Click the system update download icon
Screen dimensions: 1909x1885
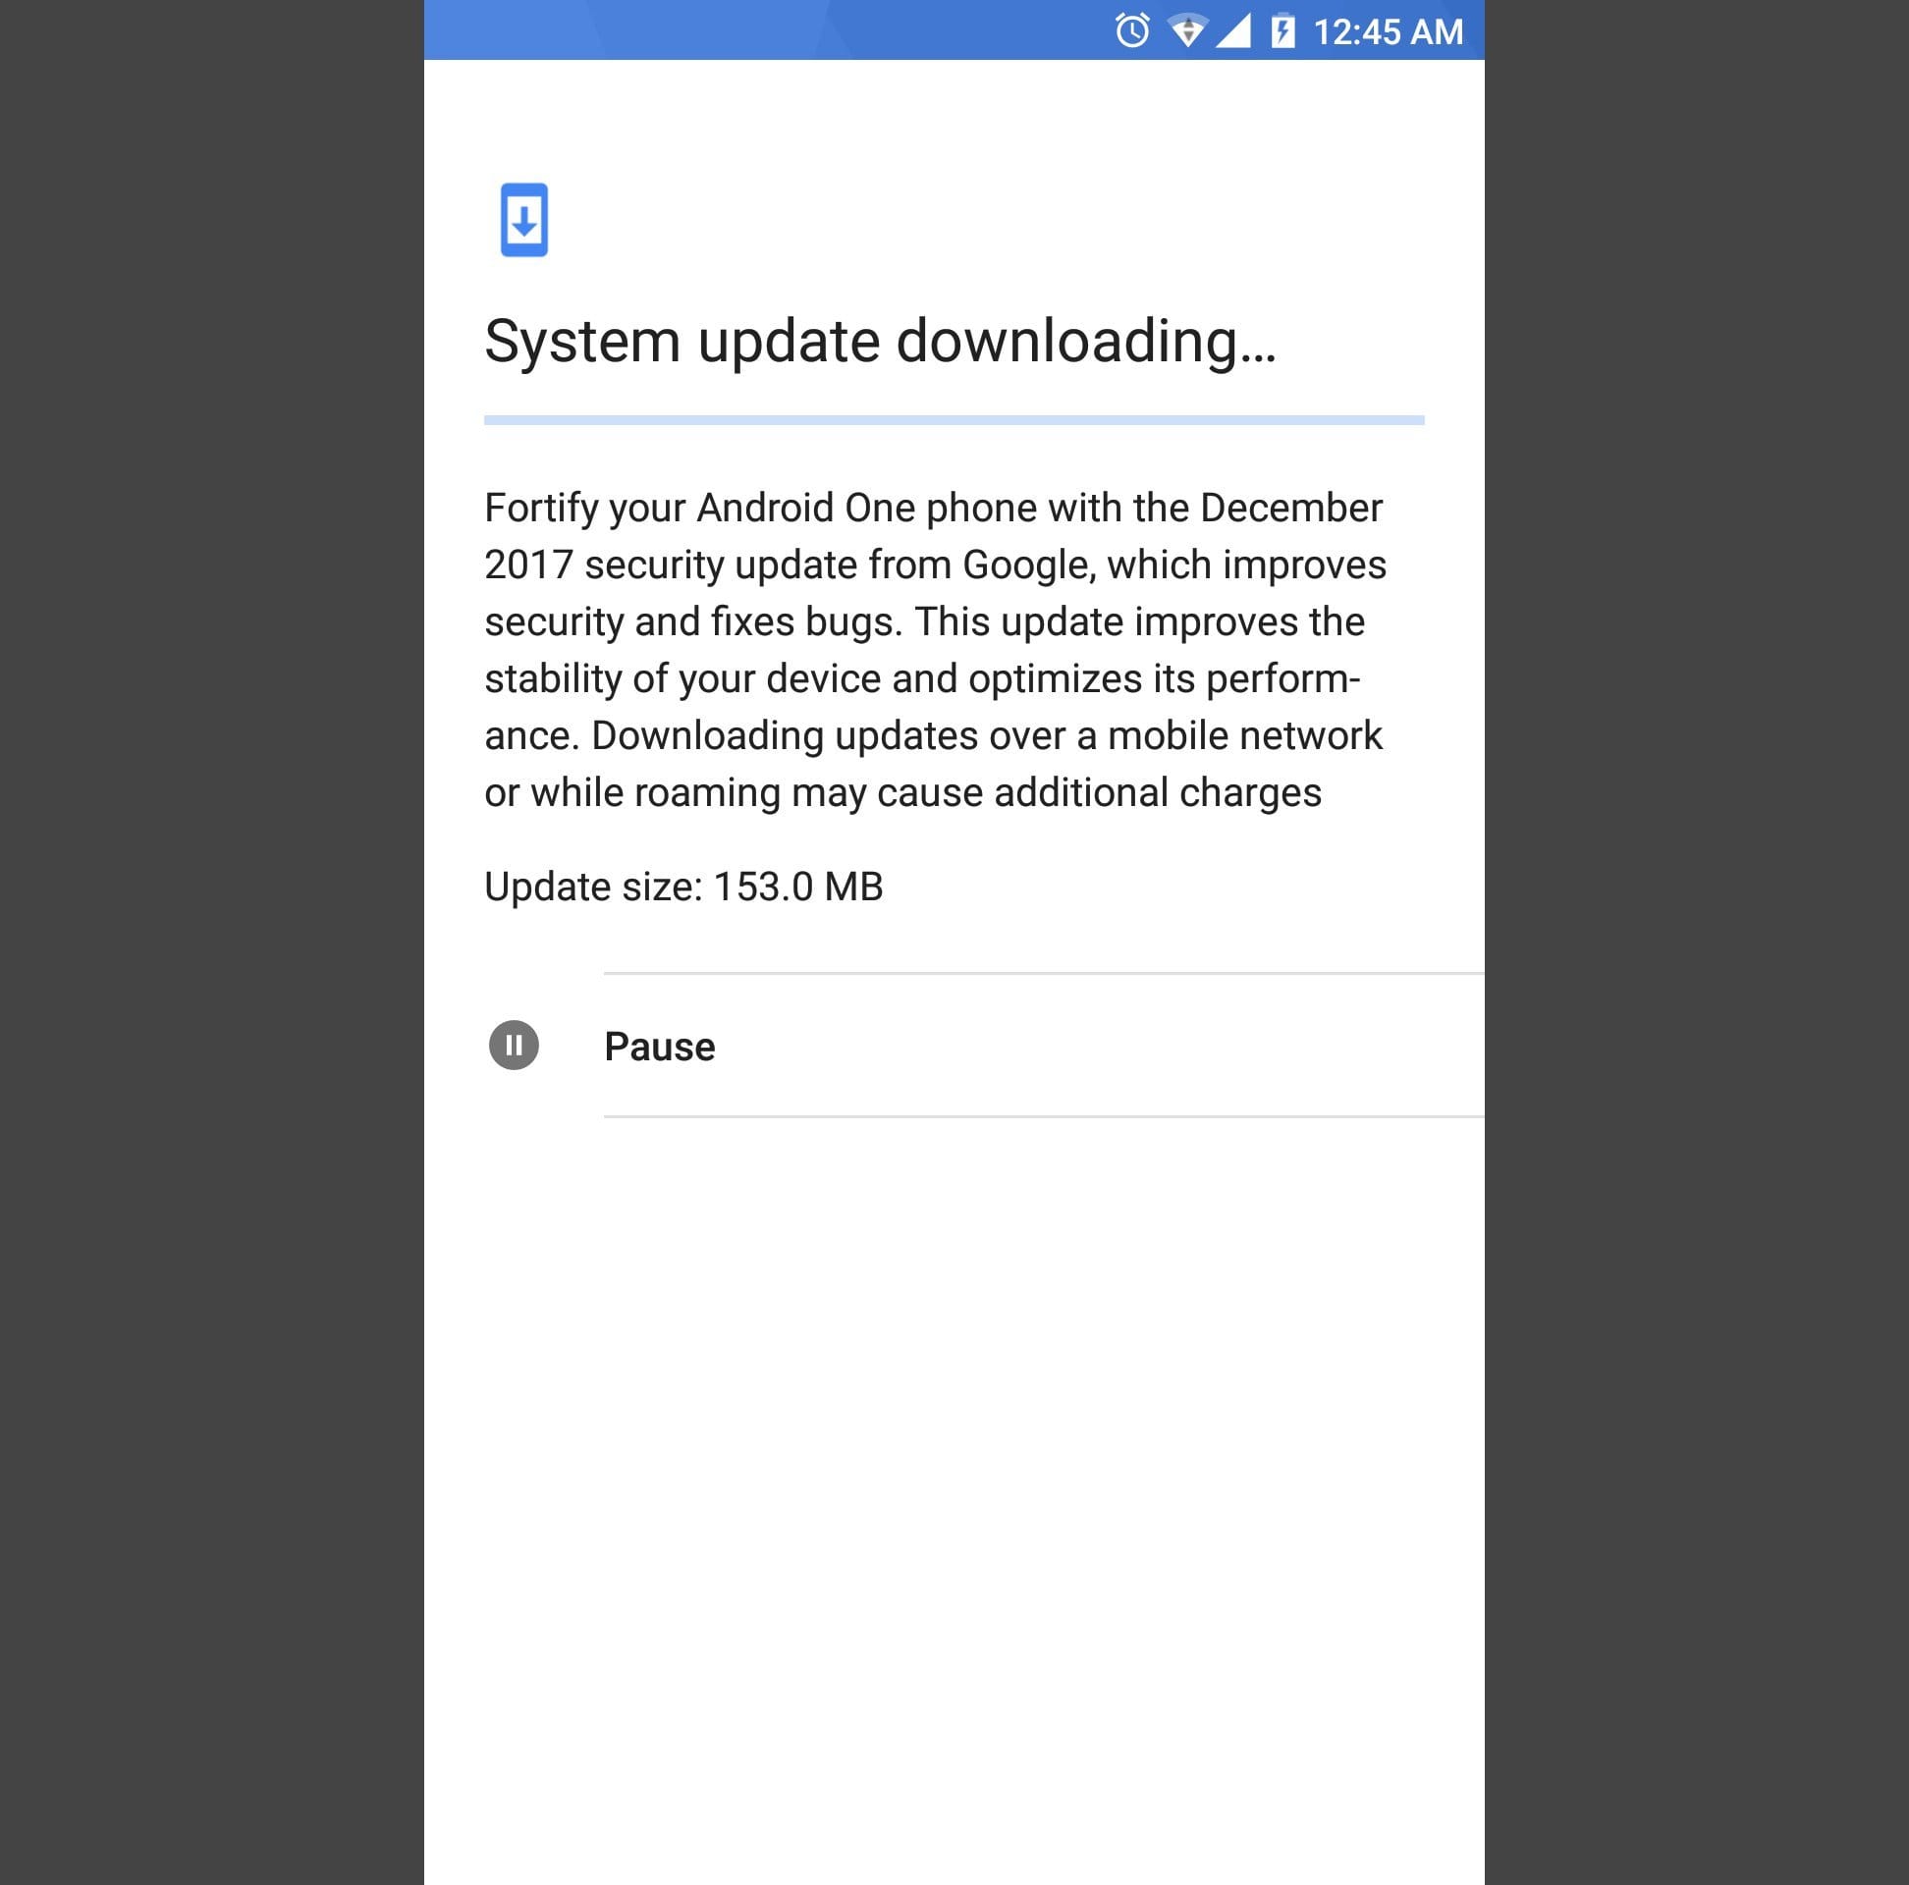523,218
